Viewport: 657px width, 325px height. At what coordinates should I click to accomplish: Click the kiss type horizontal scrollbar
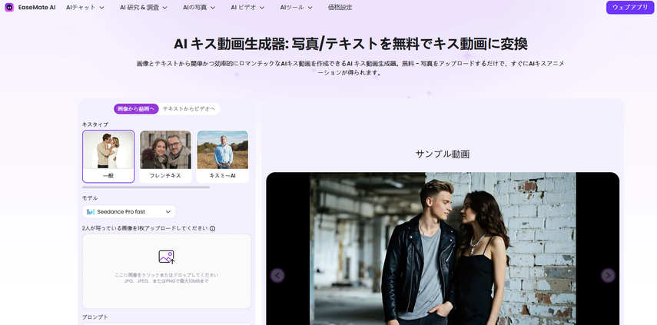pos(146,187)
